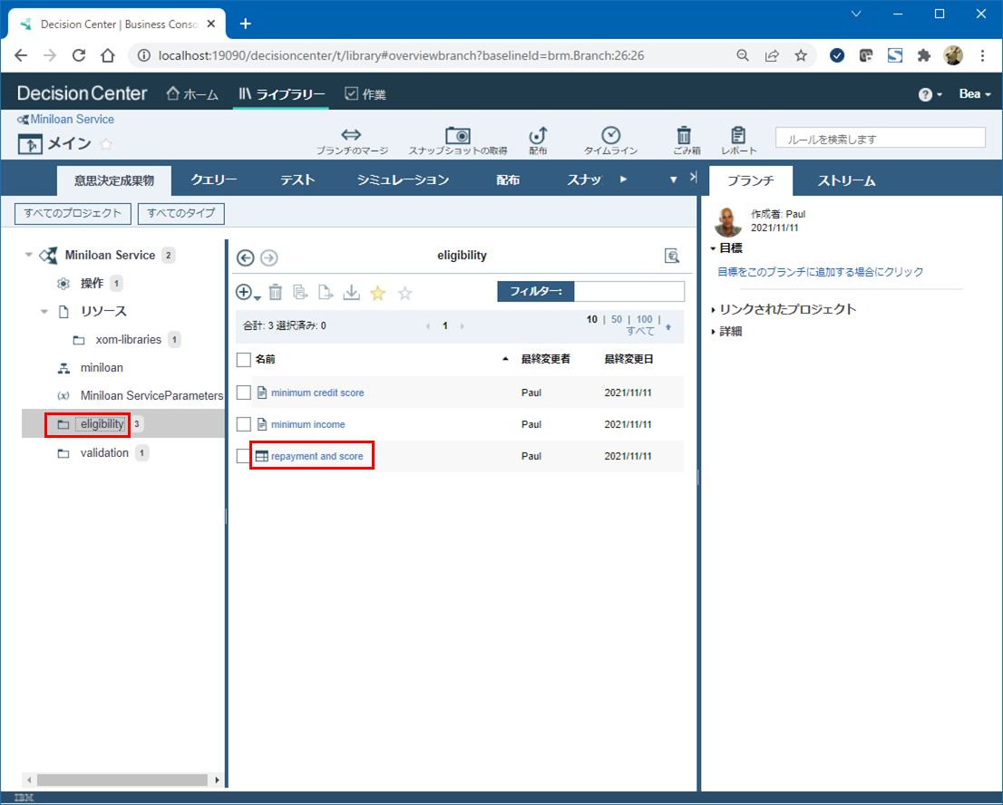Open the Deploy (配布) toolbar icon
1003x805 pixels.
(538, 135)
